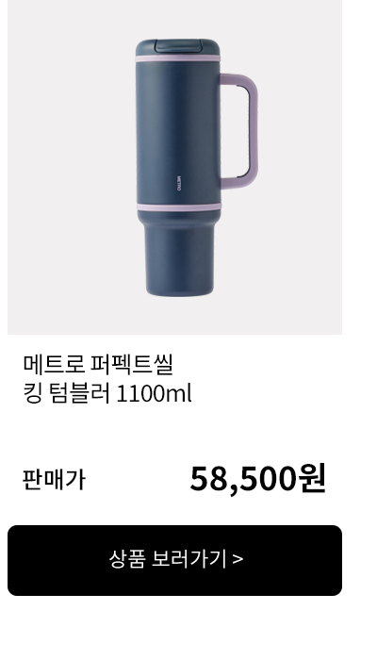The image size is (377, 660).
Task: Click the 원 currency character in the price
Action: (312, 479)
